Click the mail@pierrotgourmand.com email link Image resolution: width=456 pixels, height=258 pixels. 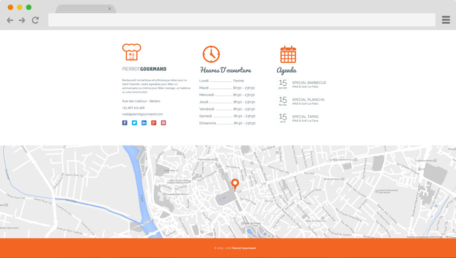(142, 114)
